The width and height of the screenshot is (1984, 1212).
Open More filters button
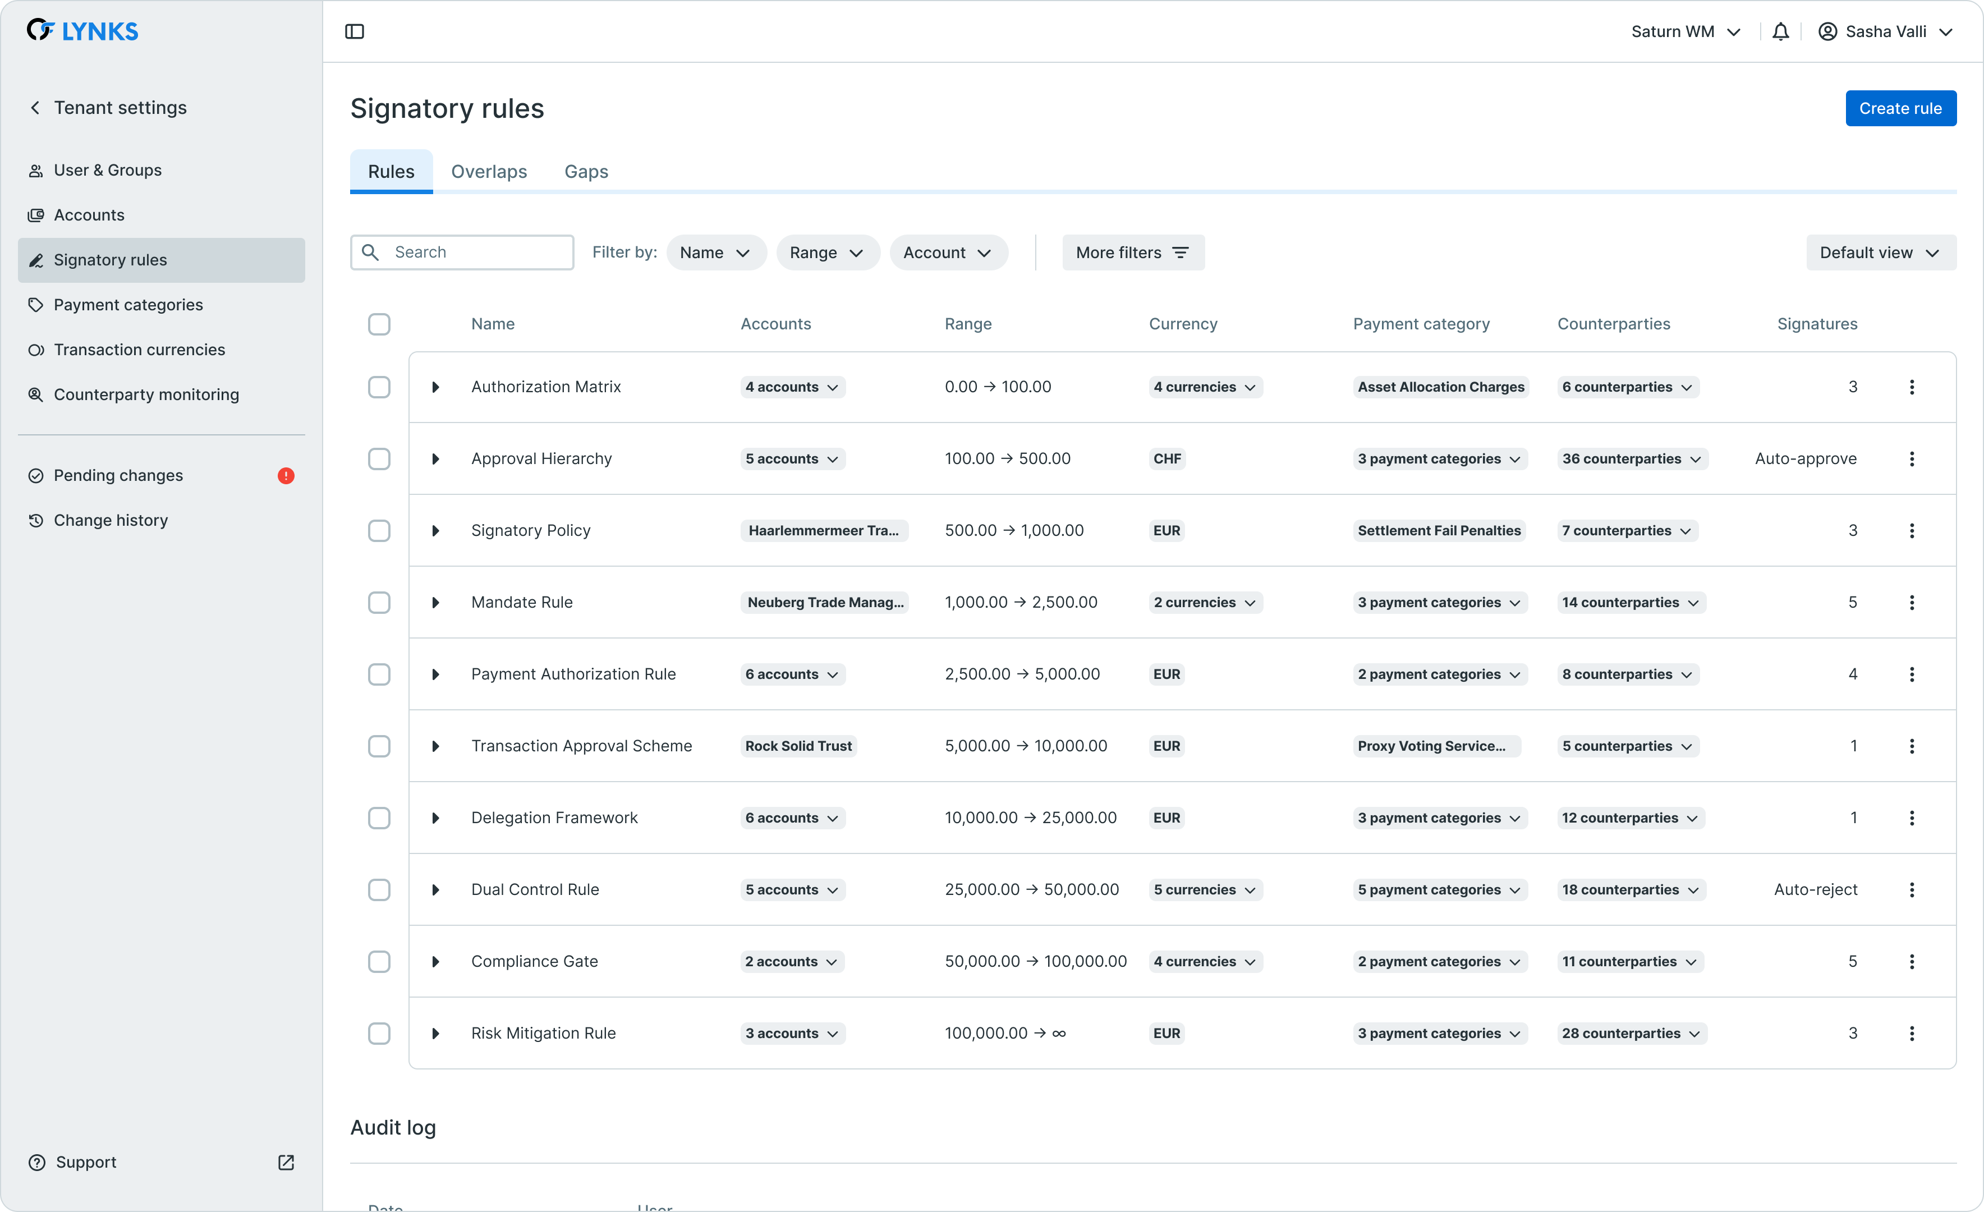point(1132,253)
